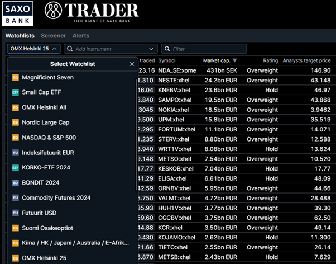
Task: Click the ELISA:xhel symbol
Action: tap(172, 179)
